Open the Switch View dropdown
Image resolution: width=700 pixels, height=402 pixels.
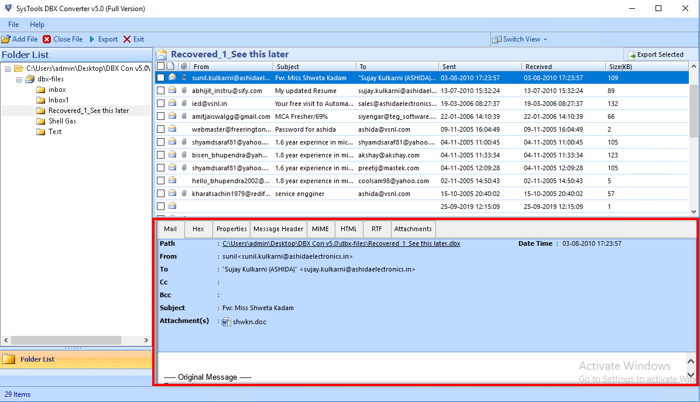pos(520,39)
